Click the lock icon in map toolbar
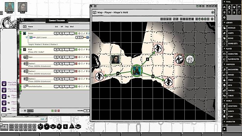 [x=212, y=19]
